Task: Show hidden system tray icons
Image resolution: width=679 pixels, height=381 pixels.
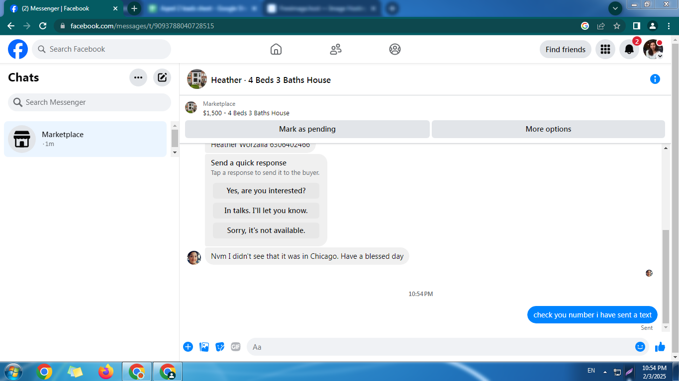Action: click(x=605, y=372)
